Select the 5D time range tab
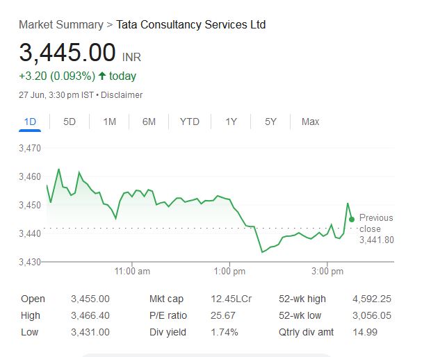Image resolution: width=431 pixels, height=357 pixels. click(x=70, y=122)
